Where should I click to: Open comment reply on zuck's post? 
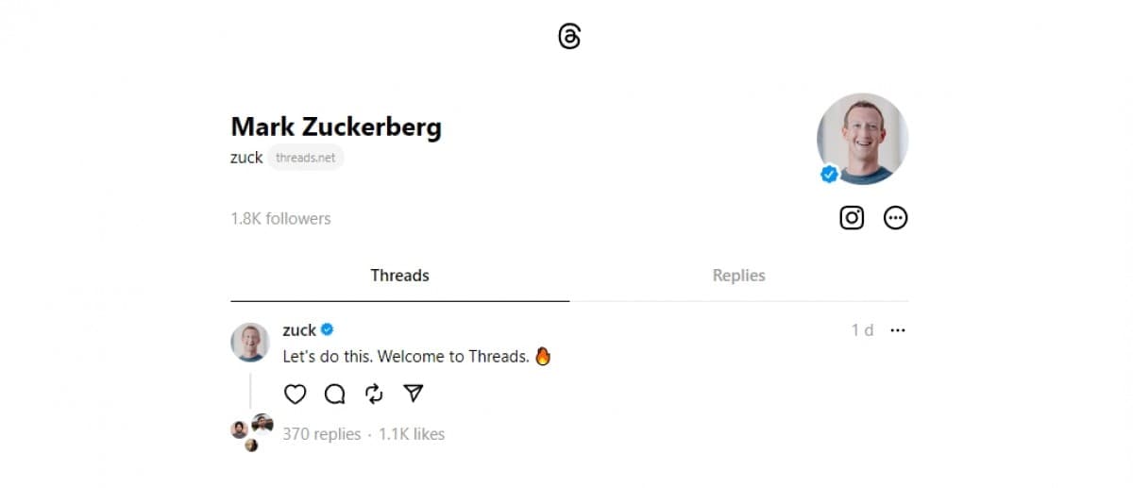(335, 394)
